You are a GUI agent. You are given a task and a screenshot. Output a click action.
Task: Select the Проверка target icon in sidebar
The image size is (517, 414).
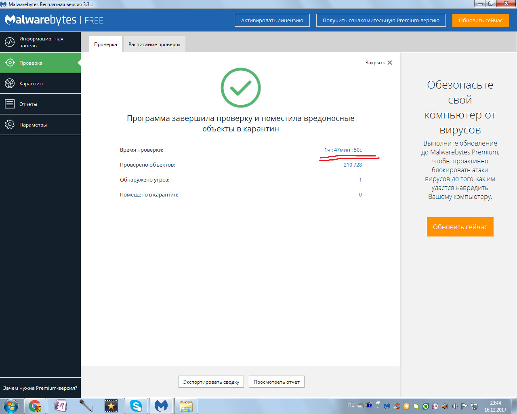tap(10, 63)
